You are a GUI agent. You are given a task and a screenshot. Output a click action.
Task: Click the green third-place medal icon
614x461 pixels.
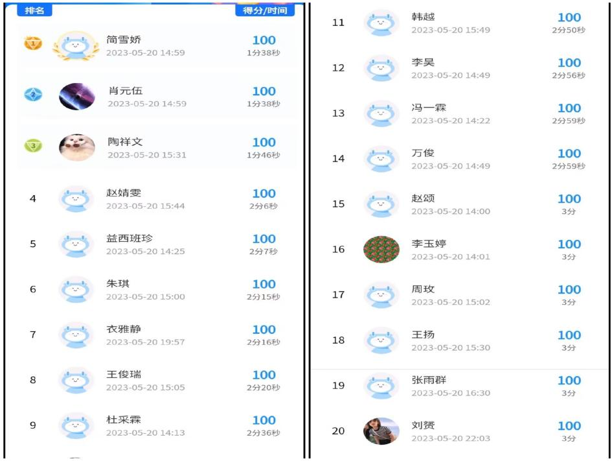pyautogui.click(x=33, y=145)
